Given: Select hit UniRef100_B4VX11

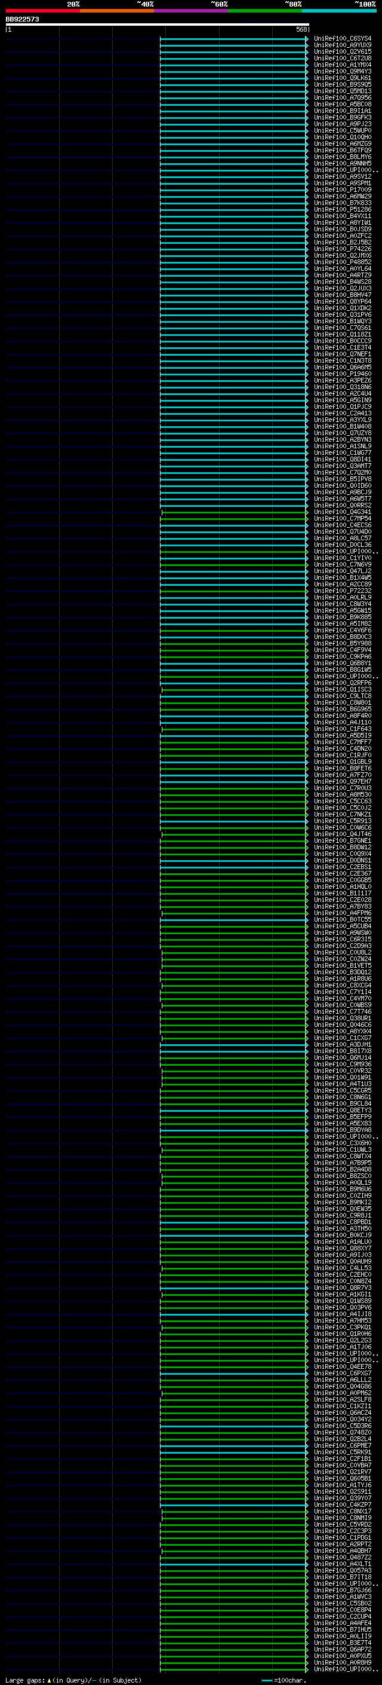Looking at the screenshot, I should coord(343,216).
